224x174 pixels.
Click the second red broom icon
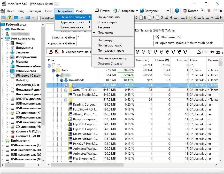[57, 52]
